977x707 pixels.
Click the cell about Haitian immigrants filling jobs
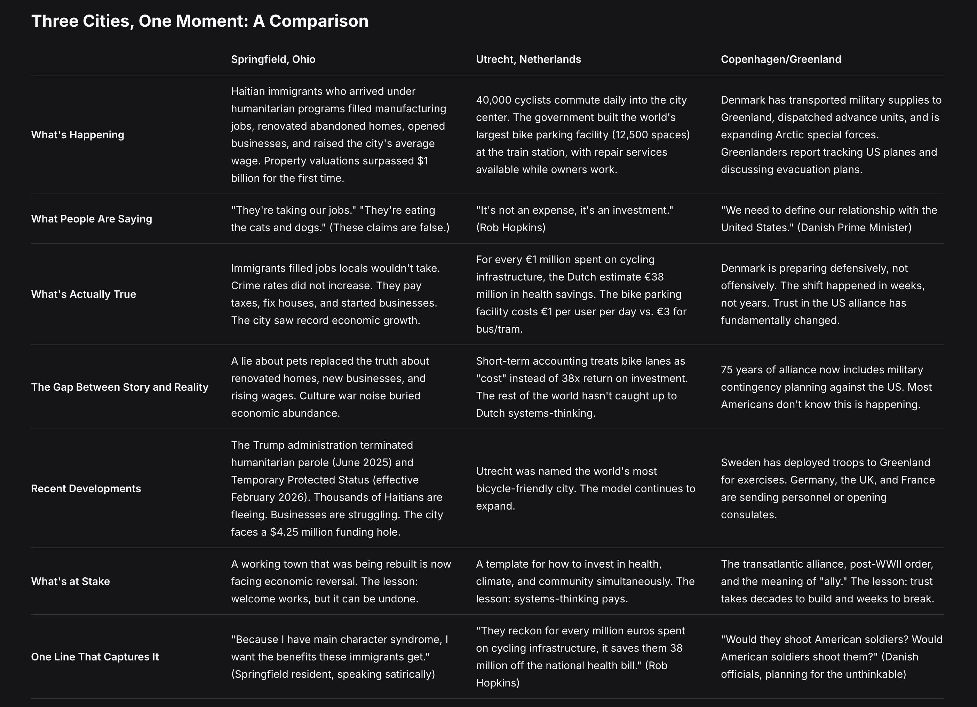coord(339,135)
